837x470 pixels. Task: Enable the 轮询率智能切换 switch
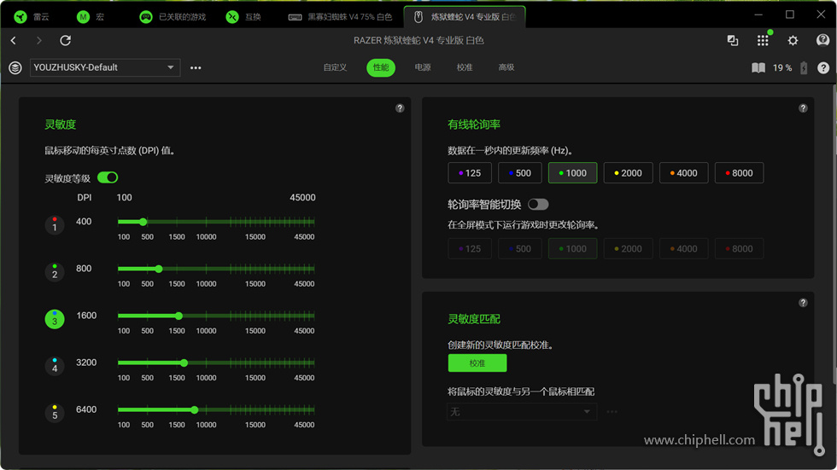[538, 204]
